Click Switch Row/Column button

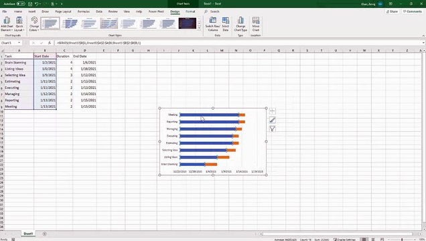(x=213, y=24)
